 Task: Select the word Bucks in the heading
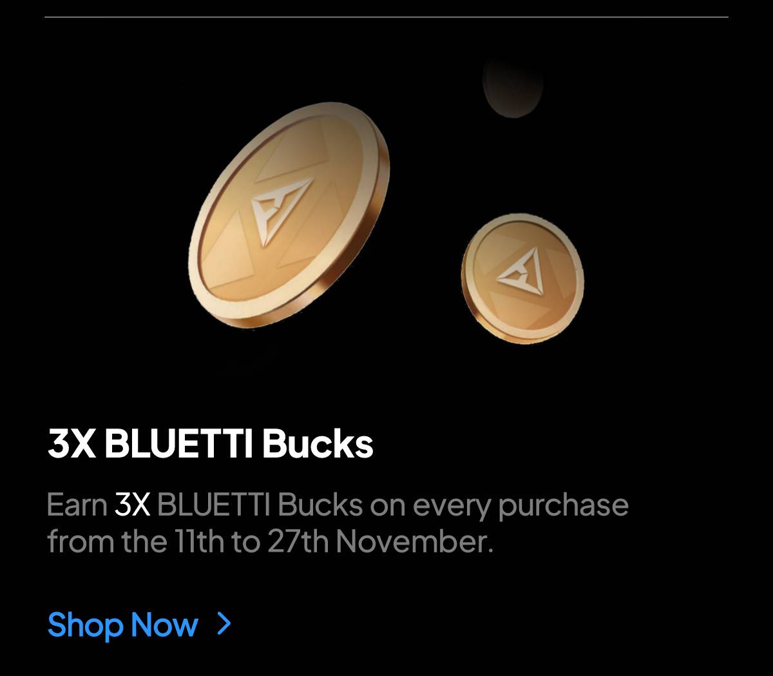point(318,444)
